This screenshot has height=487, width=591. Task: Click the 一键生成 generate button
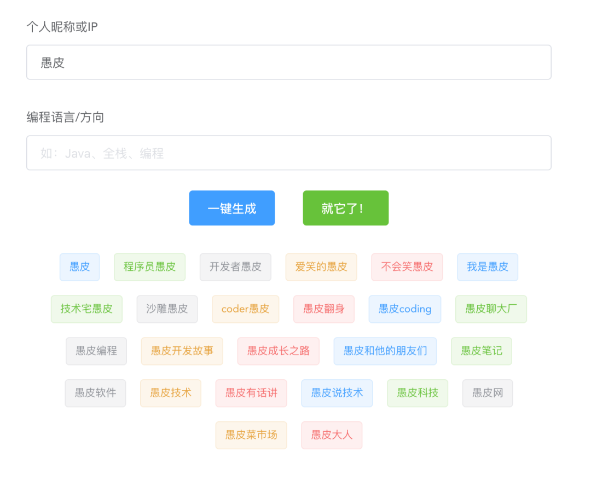[x=231, y=208]
